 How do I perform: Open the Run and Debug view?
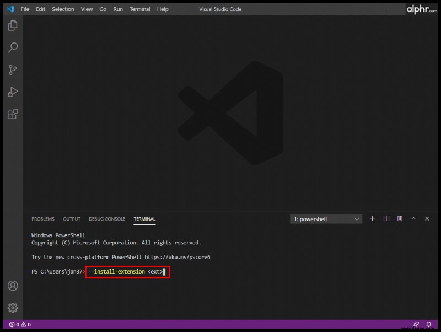pyautogui.click(x=13, y=92)
